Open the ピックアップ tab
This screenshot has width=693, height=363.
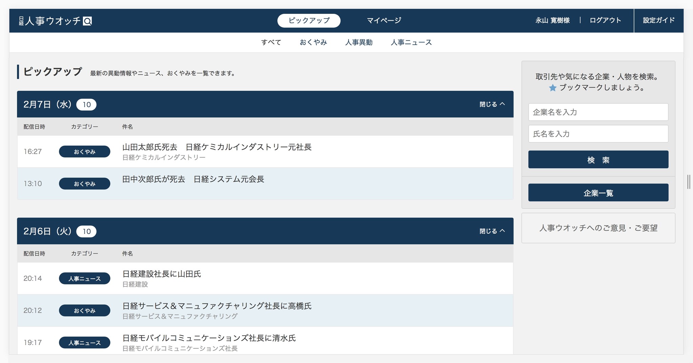coord(309,20)
